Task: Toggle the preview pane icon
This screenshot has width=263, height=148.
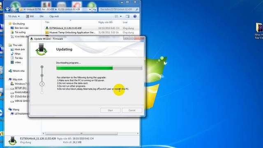Action: (x=128, y=16)
